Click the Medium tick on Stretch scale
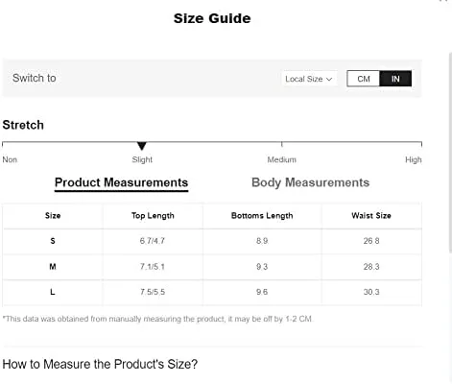452x384 pixels. [282, 144]
